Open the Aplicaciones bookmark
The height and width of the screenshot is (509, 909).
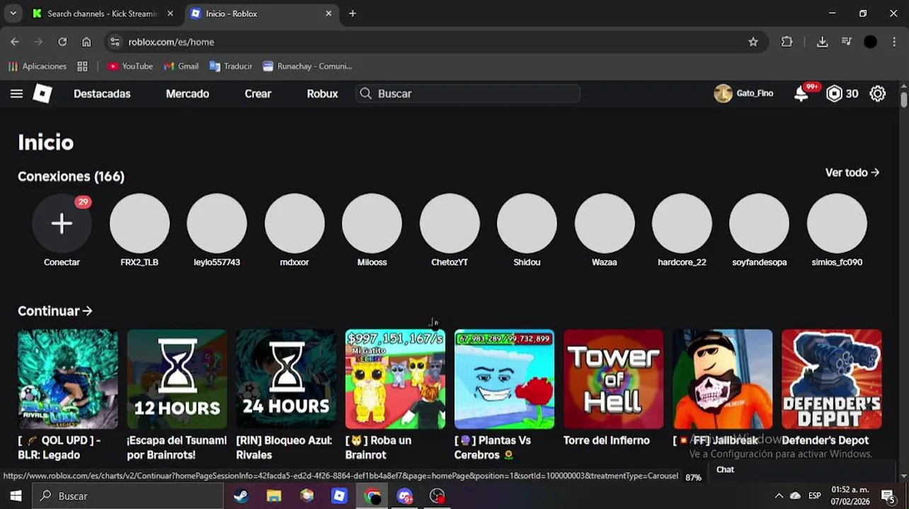[x=38, y=66]
